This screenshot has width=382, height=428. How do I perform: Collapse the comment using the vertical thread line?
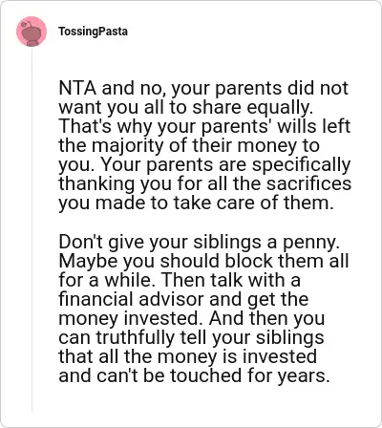click(x=32, y=229)
